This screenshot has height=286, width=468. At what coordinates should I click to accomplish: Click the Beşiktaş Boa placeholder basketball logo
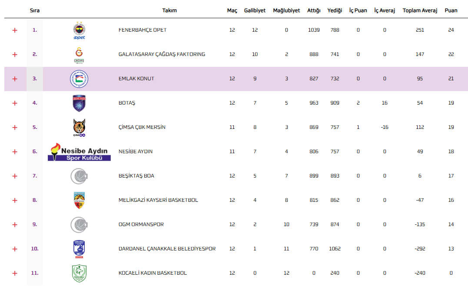tap(79, 176)
